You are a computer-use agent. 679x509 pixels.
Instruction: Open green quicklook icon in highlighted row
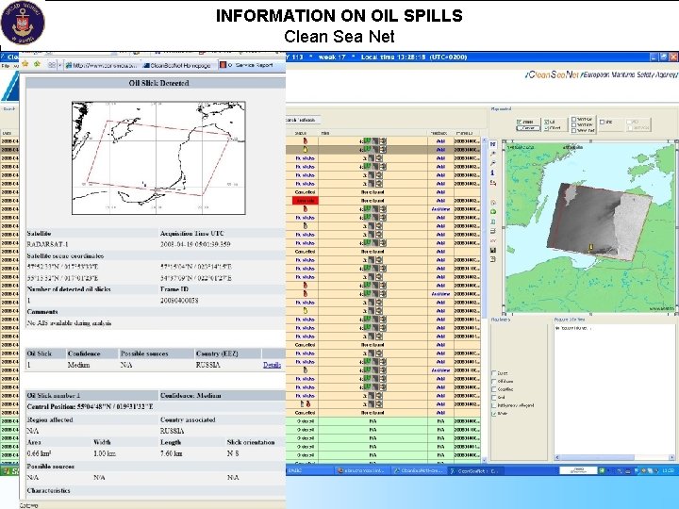pos(367,149)
